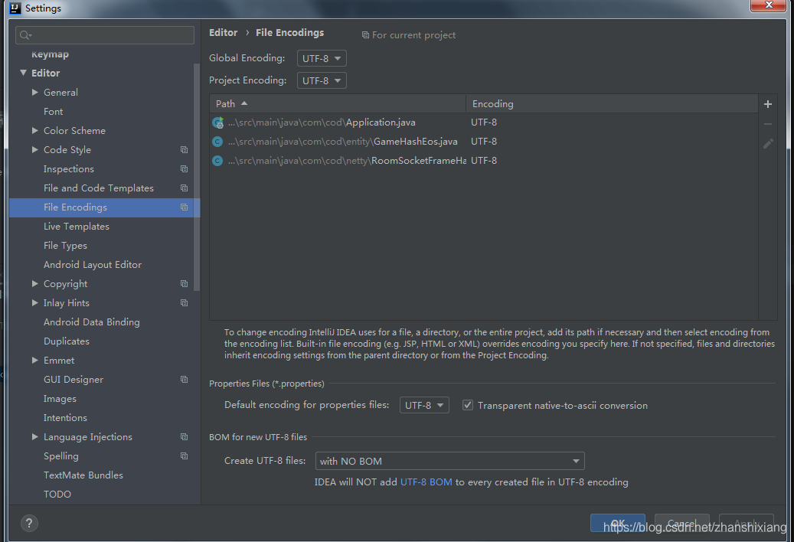Image resolution: width=794 pixels, height=542 pixels.
Task: Select Keymap in settings tree
Action: (50, 54)
